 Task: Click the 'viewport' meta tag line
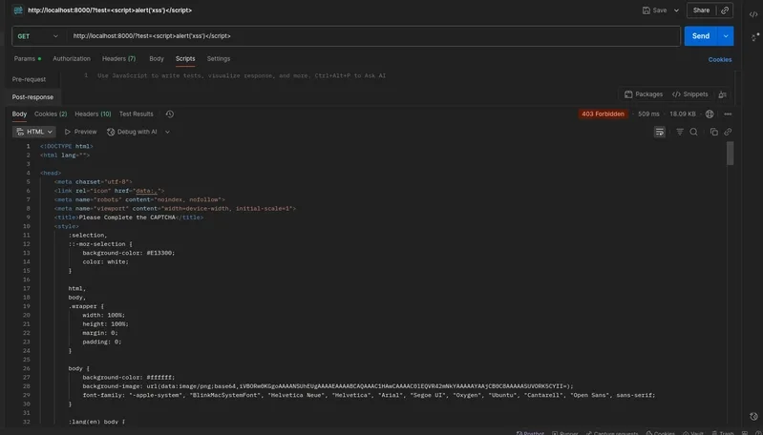(x=175, y=209)
